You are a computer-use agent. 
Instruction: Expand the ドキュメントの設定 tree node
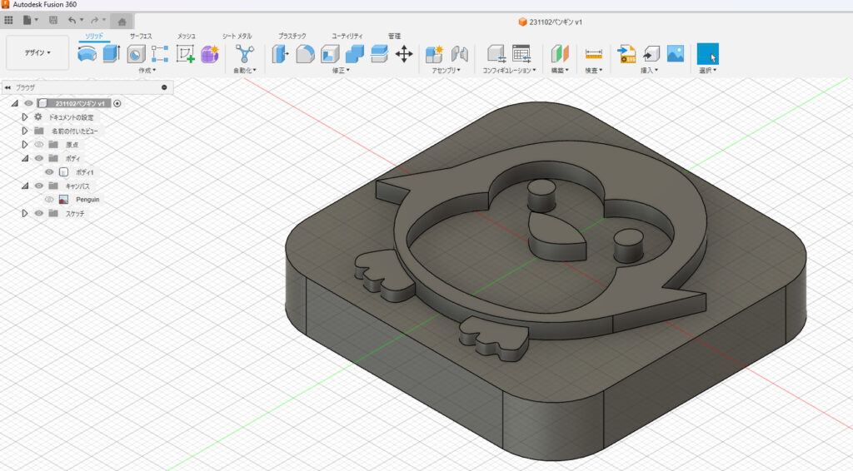pyautogui.click(x=25, y=117)
